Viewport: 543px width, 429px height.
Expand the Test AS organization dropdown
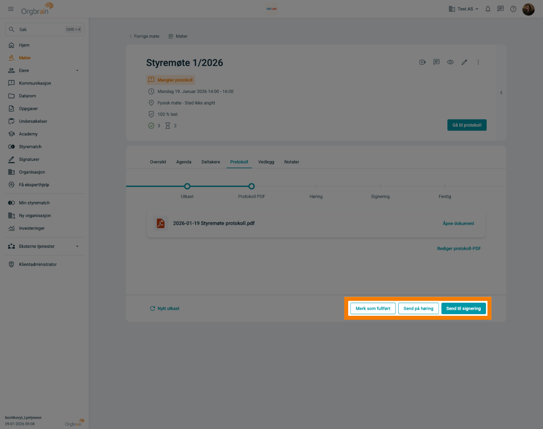click(x=463, y=9)
